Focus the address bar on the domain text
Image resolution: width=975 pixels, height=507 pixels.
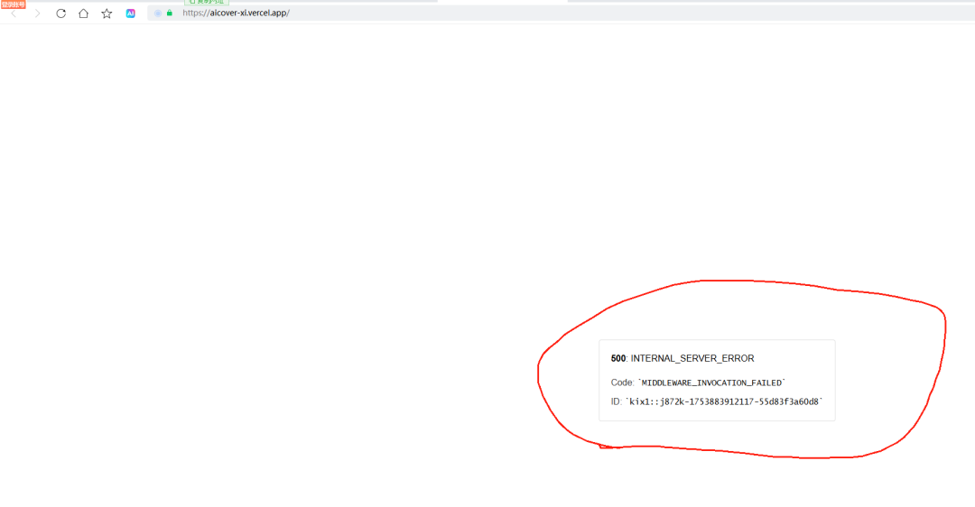click(x=247, y=14)
